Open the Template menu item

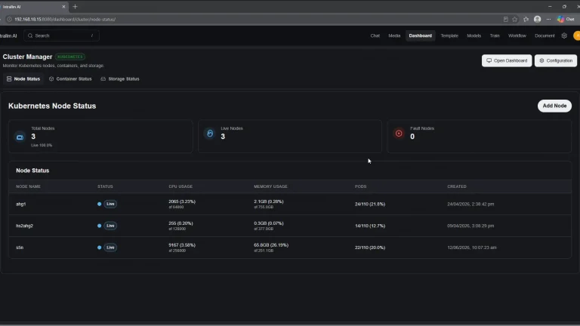coord(449,36)
